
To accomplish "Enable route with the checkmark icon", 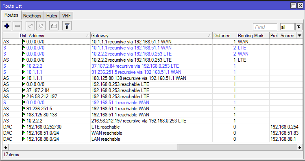I will click(x=30, y=26).
